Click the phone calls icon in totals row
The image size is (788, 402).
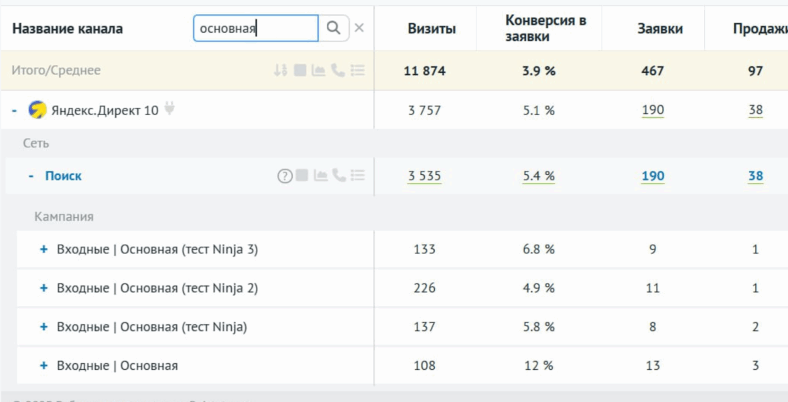[x=338, y=70]
